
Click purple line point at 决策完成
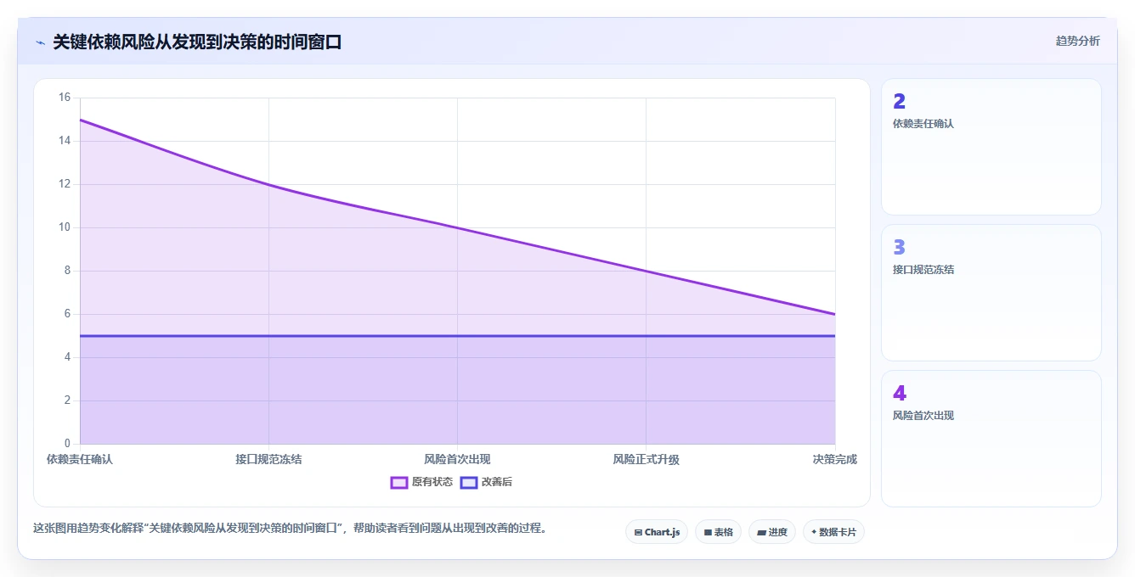[835, 314]
